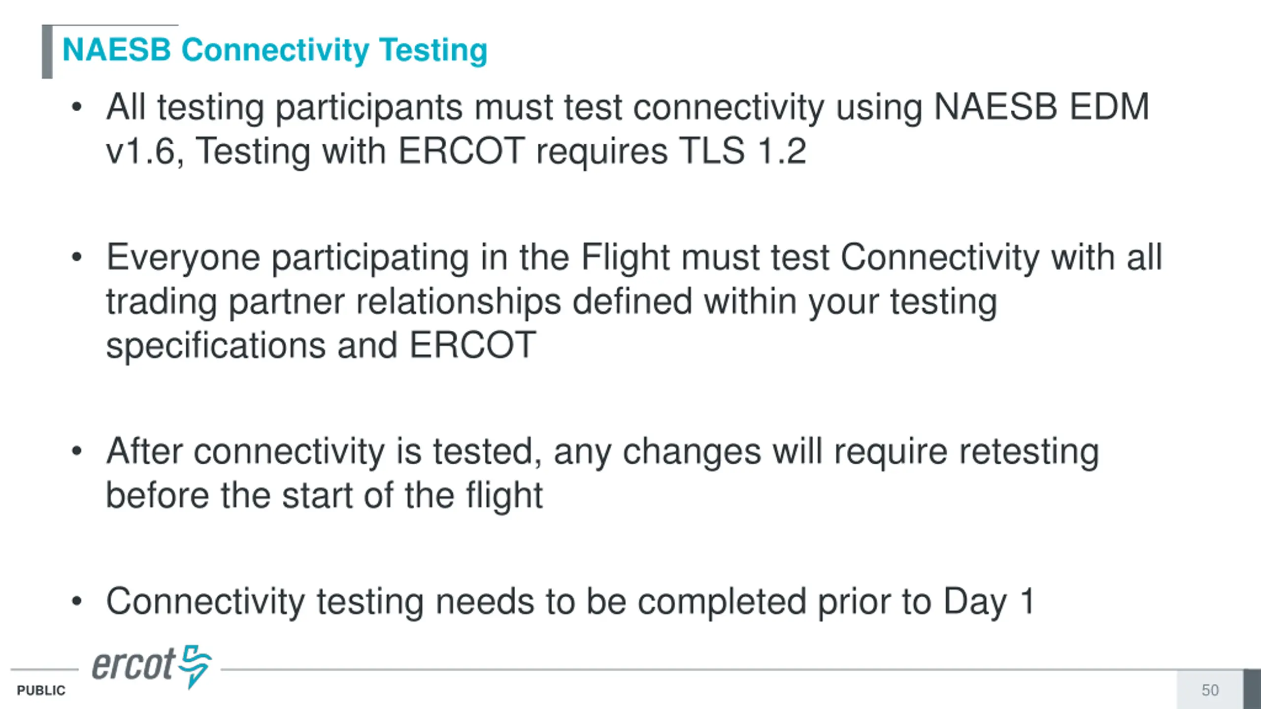1261x709 pixels.
Task: Click the text 'before the start of the flight'
Action: pos(324,495)
